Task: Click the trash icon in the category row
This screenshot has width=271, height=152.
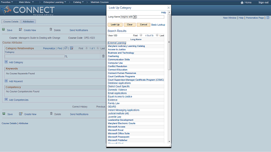Action: pos(103,56)
